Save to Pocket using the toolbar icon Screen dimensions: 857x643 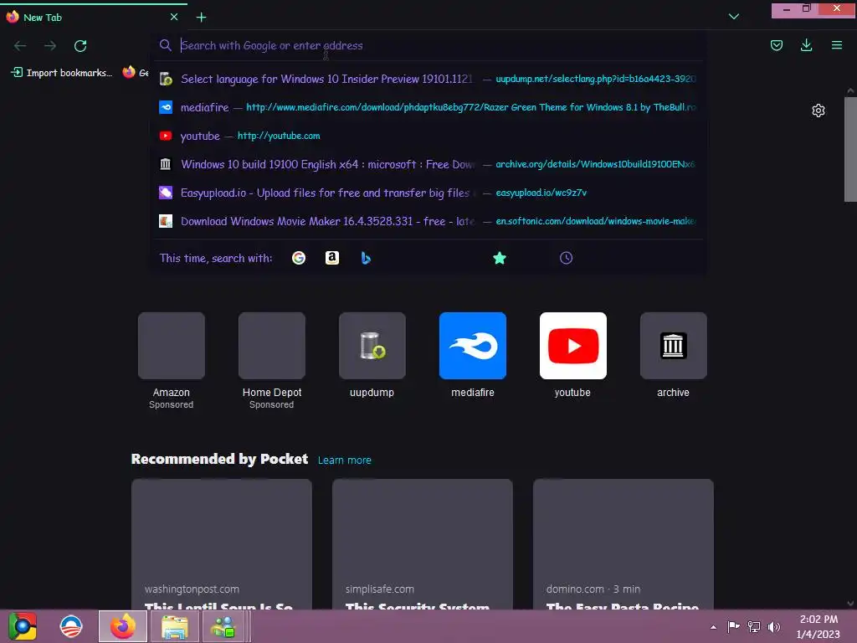click(x=776, y=45)
